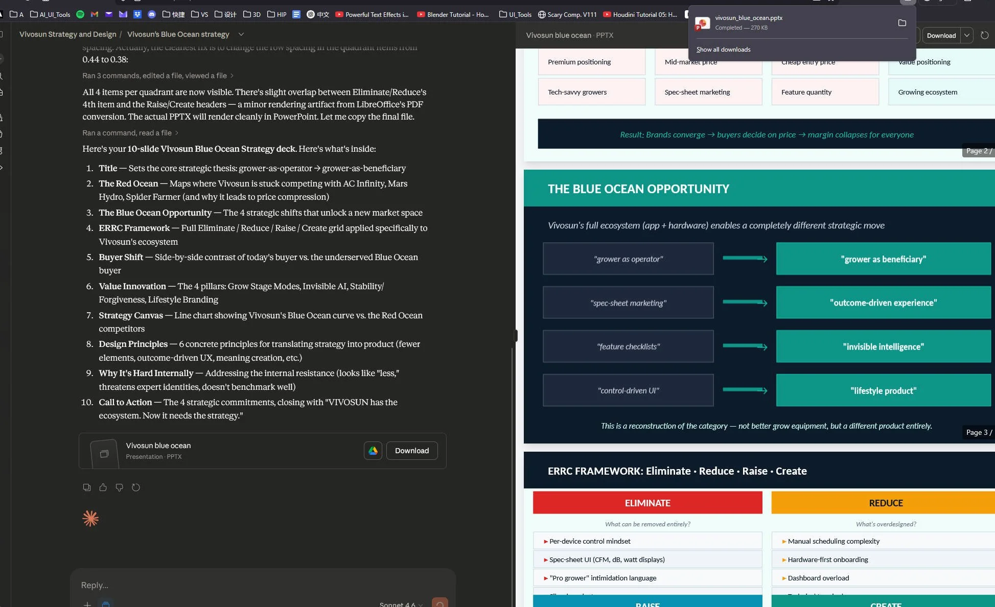This screenshot has width=995, height=607.
Task: Open dropdown arrow beside preview Download button
Action: 966,35
